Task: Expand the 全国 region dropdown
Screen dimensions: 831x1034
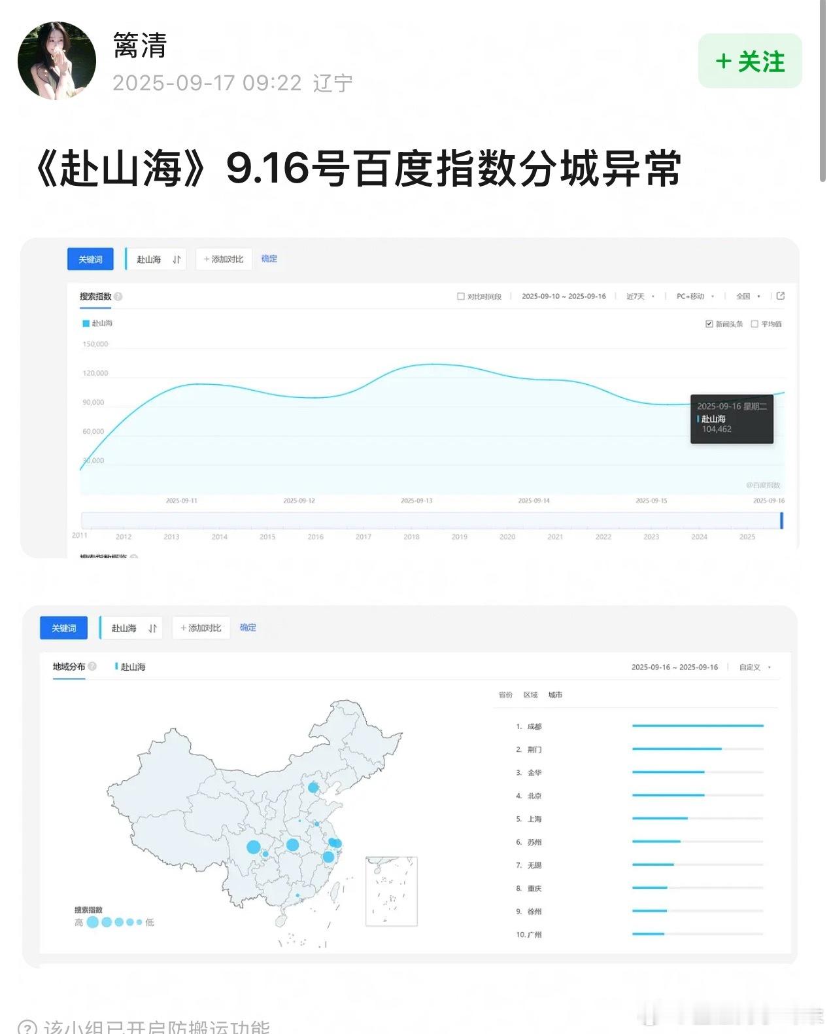Action: pyautogui.click(x=748, y=296)
